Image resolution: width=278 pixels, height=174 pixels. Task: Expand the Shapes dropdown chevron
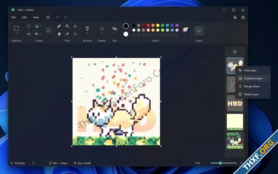pos(102,34)
